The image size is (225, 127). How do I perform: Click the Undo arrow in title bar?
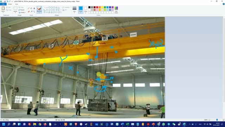pos(7,1)
